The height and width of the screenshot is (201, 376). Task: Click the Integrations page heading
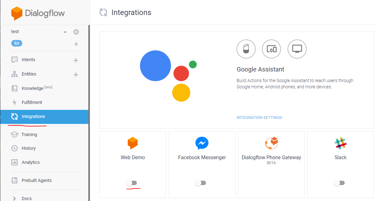[x=131, y=12]
